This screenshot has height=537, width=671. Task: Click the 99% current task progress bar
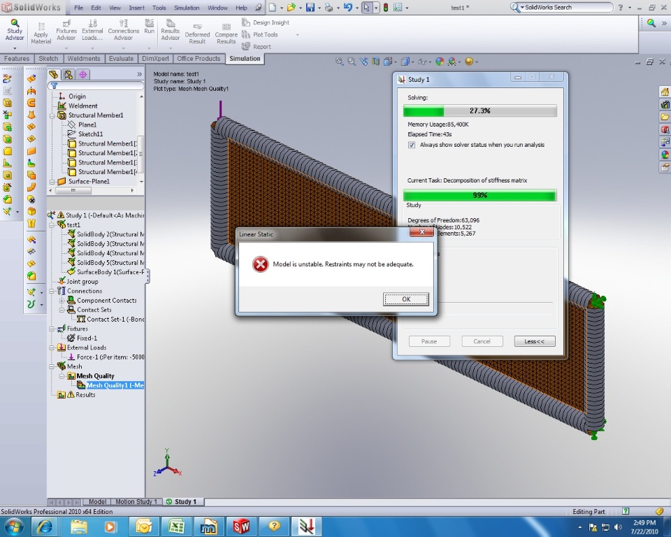click(479, 195)
